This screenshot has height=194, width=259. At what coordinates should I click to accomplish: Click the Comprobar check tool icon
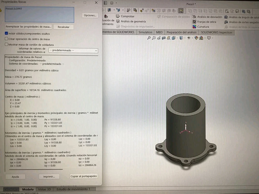click(x=118, y=16)
